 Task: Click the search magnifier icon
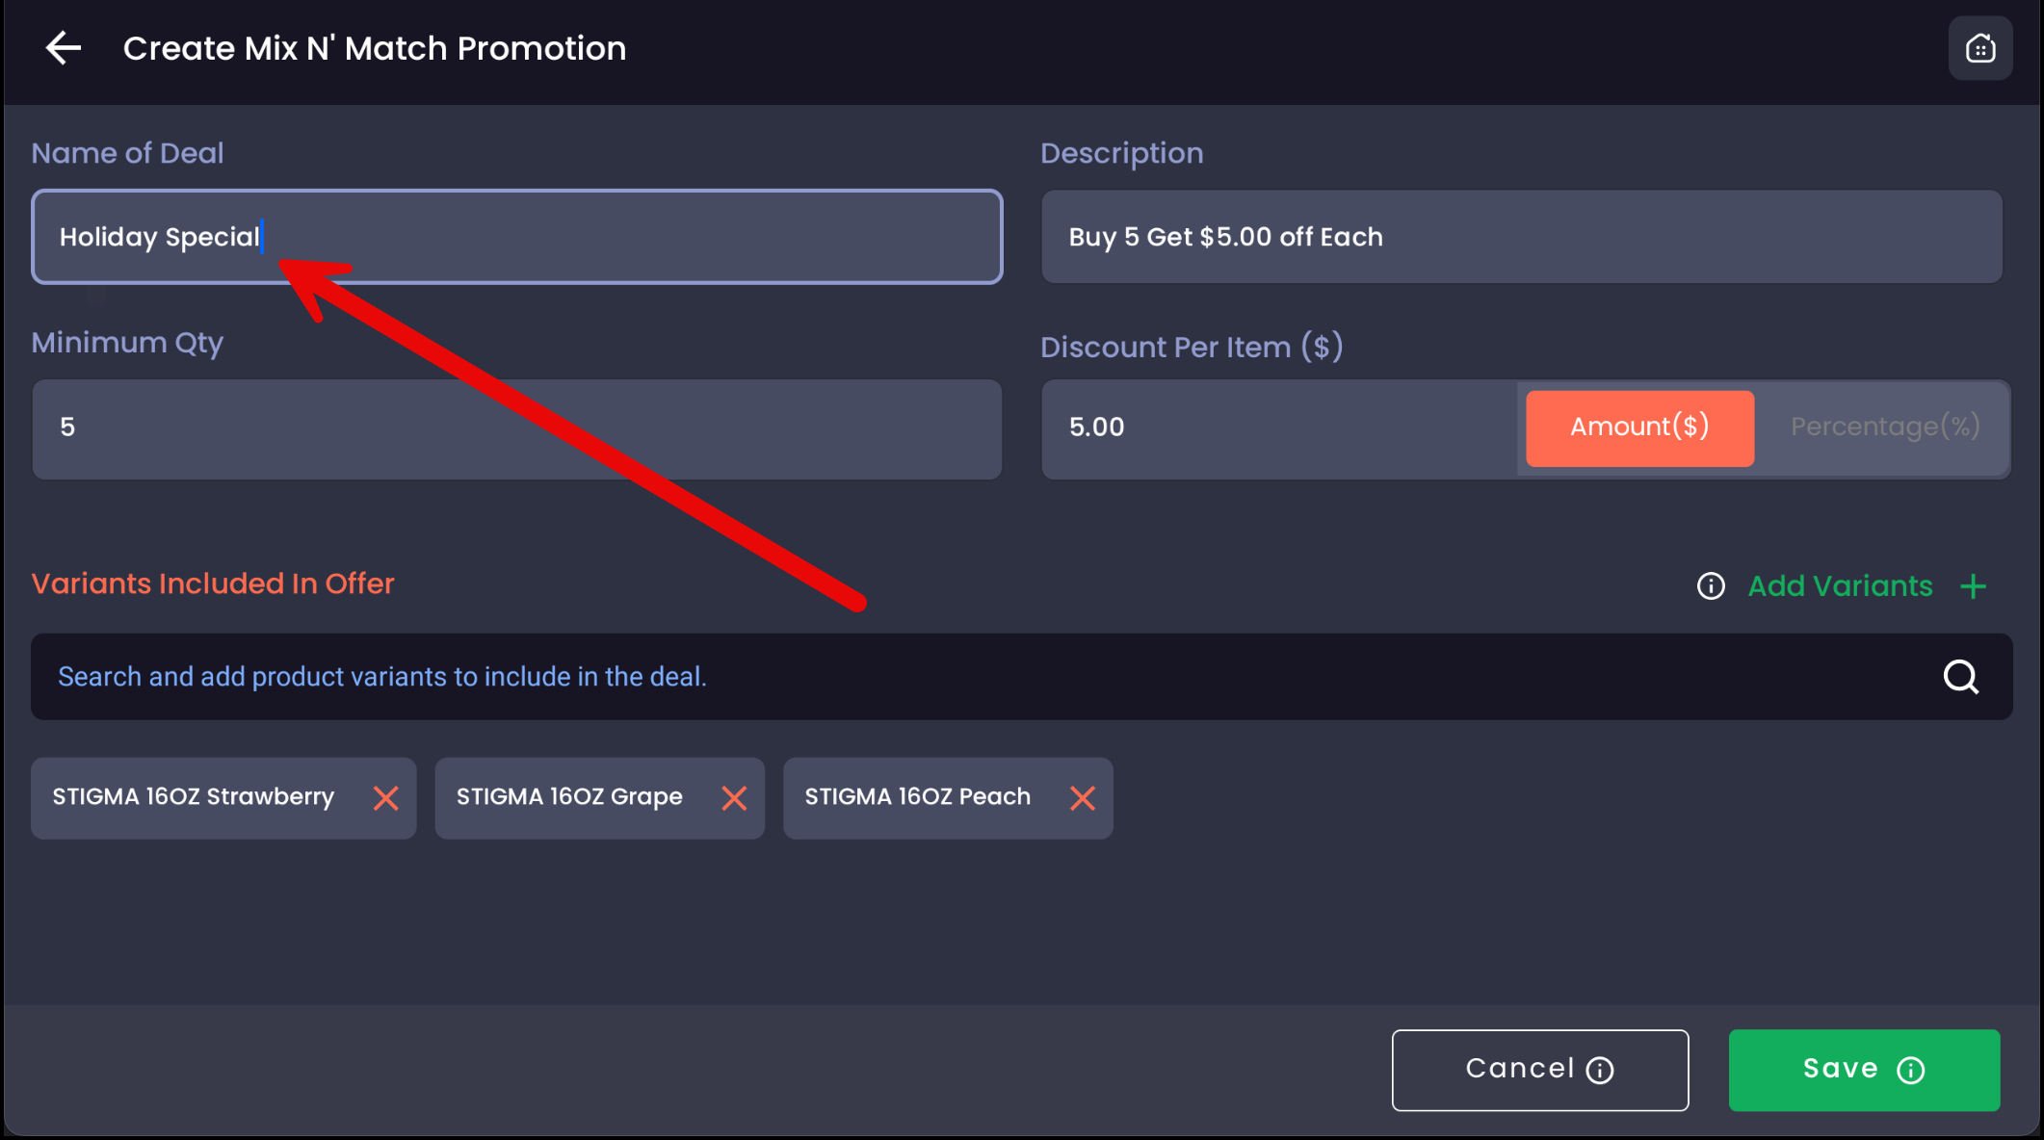point(1960,677)
